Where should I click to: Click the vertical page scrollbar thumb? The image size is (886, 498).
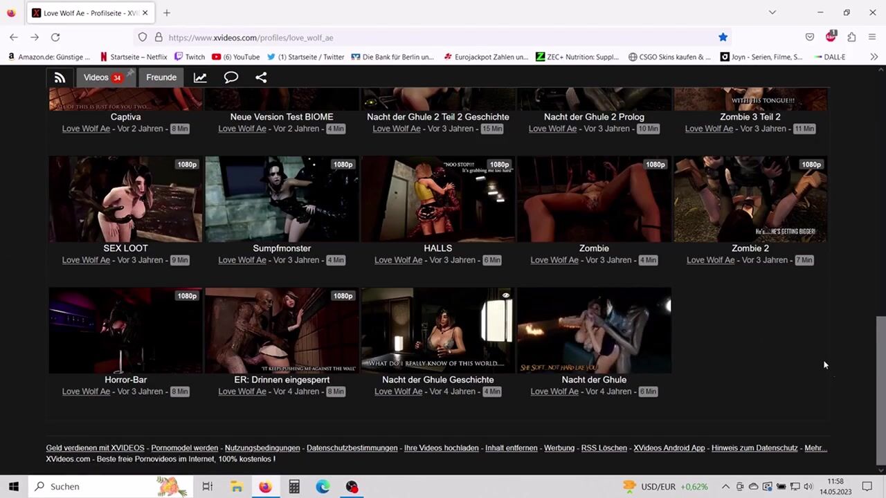point(880,387)
